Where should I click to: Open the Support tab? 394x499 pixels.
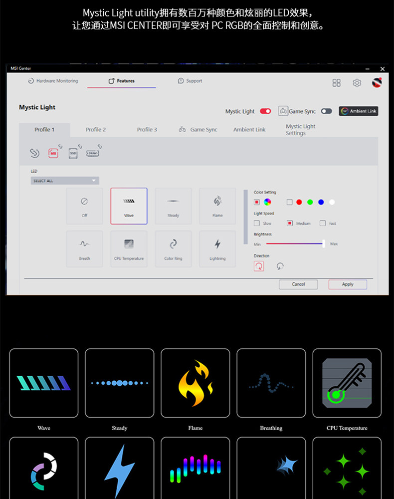(190, 81)
